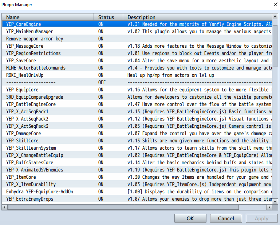Click description 'Heal up hp/mp from actors'

[x=170, y=75]
